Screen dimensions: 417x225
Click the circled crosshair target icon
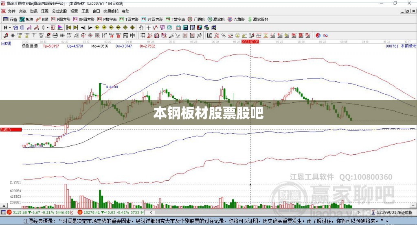(x=83, y=36)
